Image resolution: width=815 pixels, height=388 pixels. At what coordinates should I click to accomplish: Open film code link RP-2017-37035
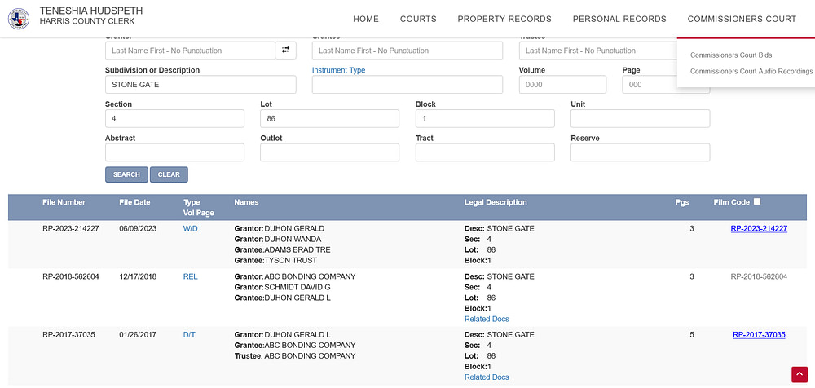pos(759,334)
